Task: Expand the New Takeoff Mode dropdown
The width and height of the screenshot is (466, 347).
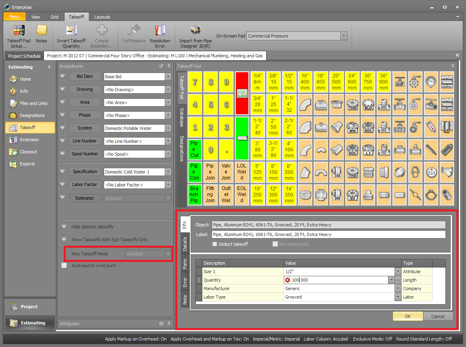Action: [x=168, y=253]
